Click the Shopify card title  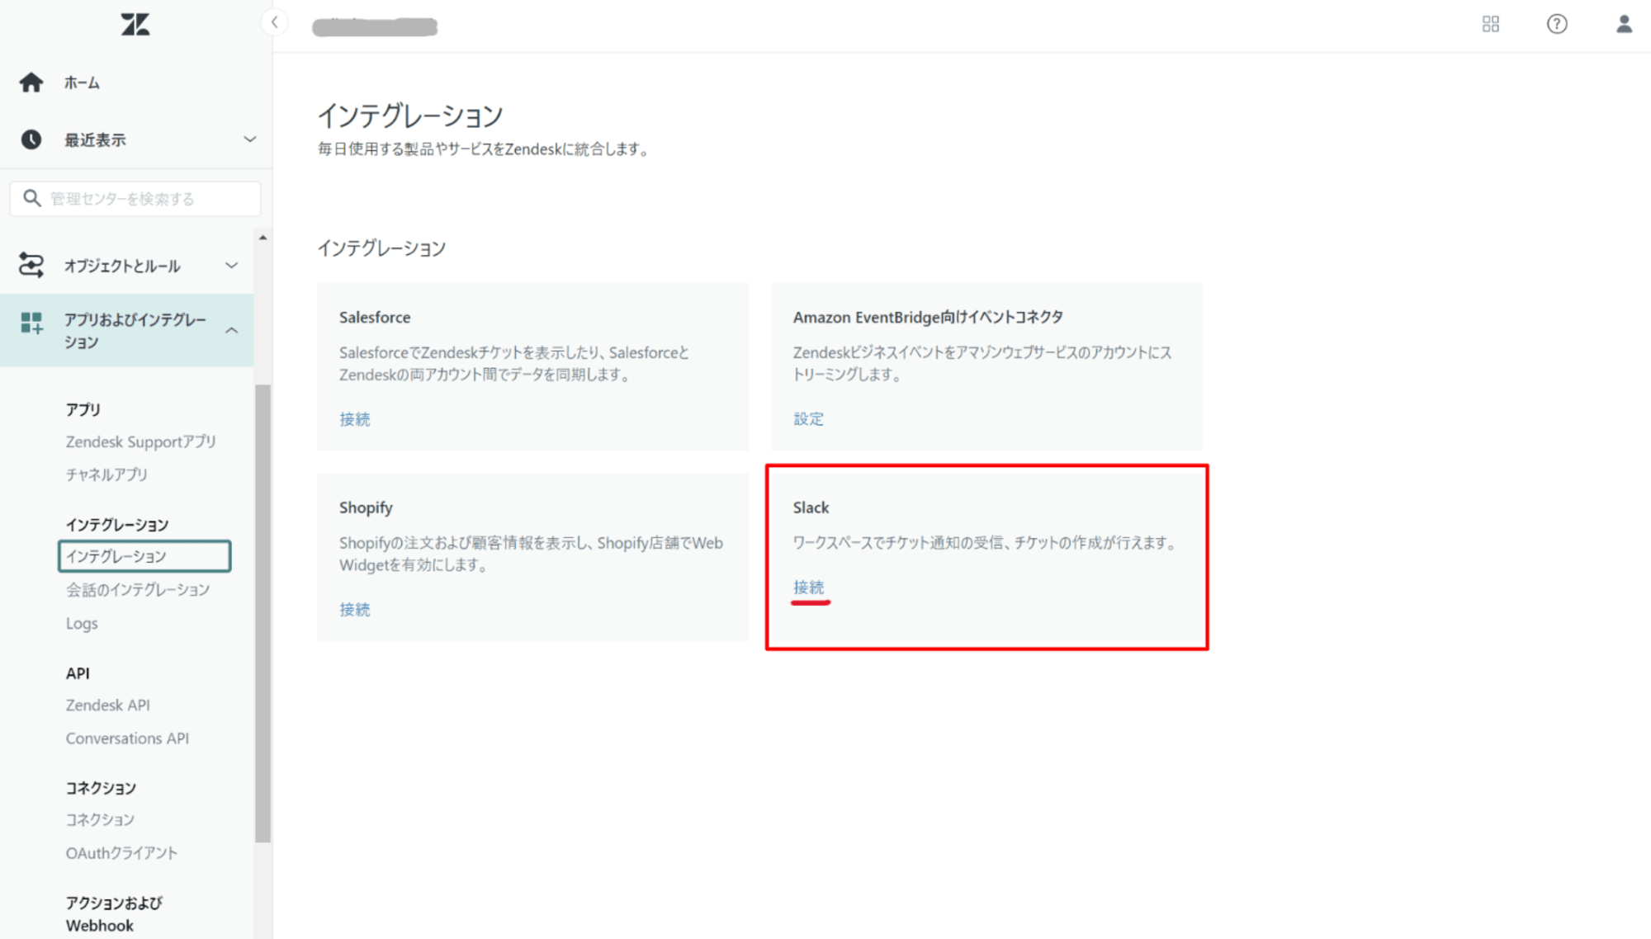click(366, 507)
